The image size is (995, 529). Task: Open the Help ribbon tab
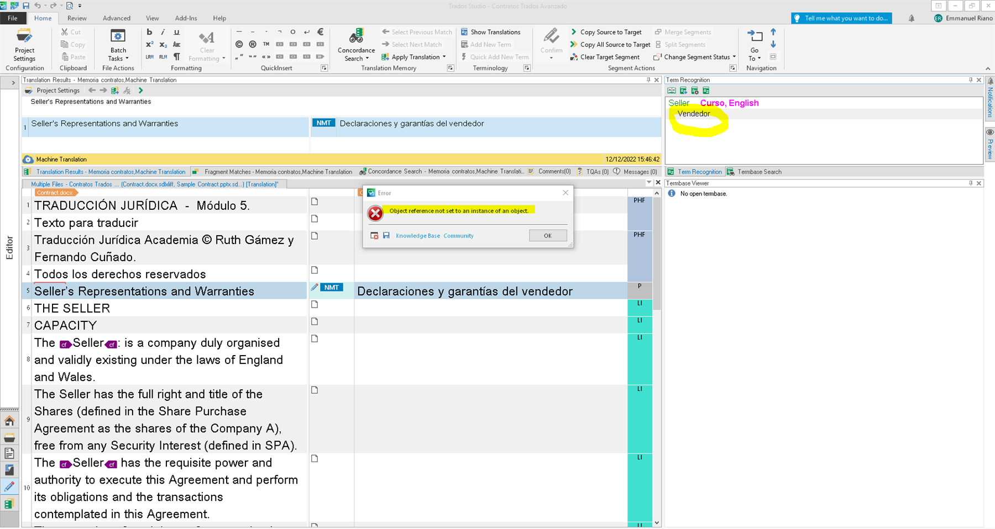pyautogui.click(x=219, y=18)
